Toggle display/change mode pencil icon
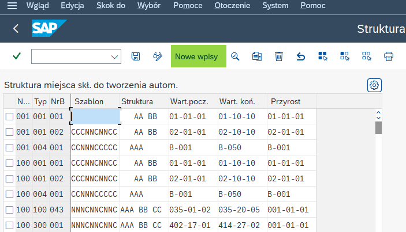The image size is (406, 232). 157,56
